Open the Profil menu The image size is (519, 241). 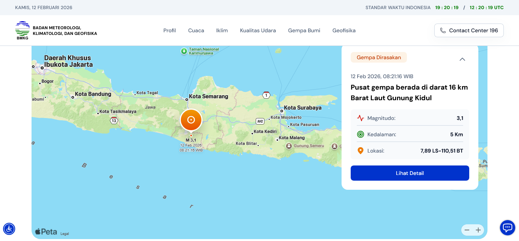click(169, 30)
